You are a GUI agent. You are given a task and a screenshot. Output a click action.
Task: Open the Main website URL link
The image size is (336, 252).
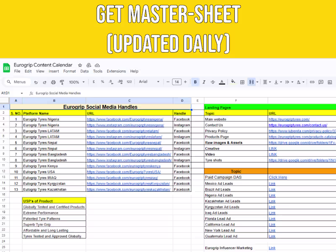point(289,119)
